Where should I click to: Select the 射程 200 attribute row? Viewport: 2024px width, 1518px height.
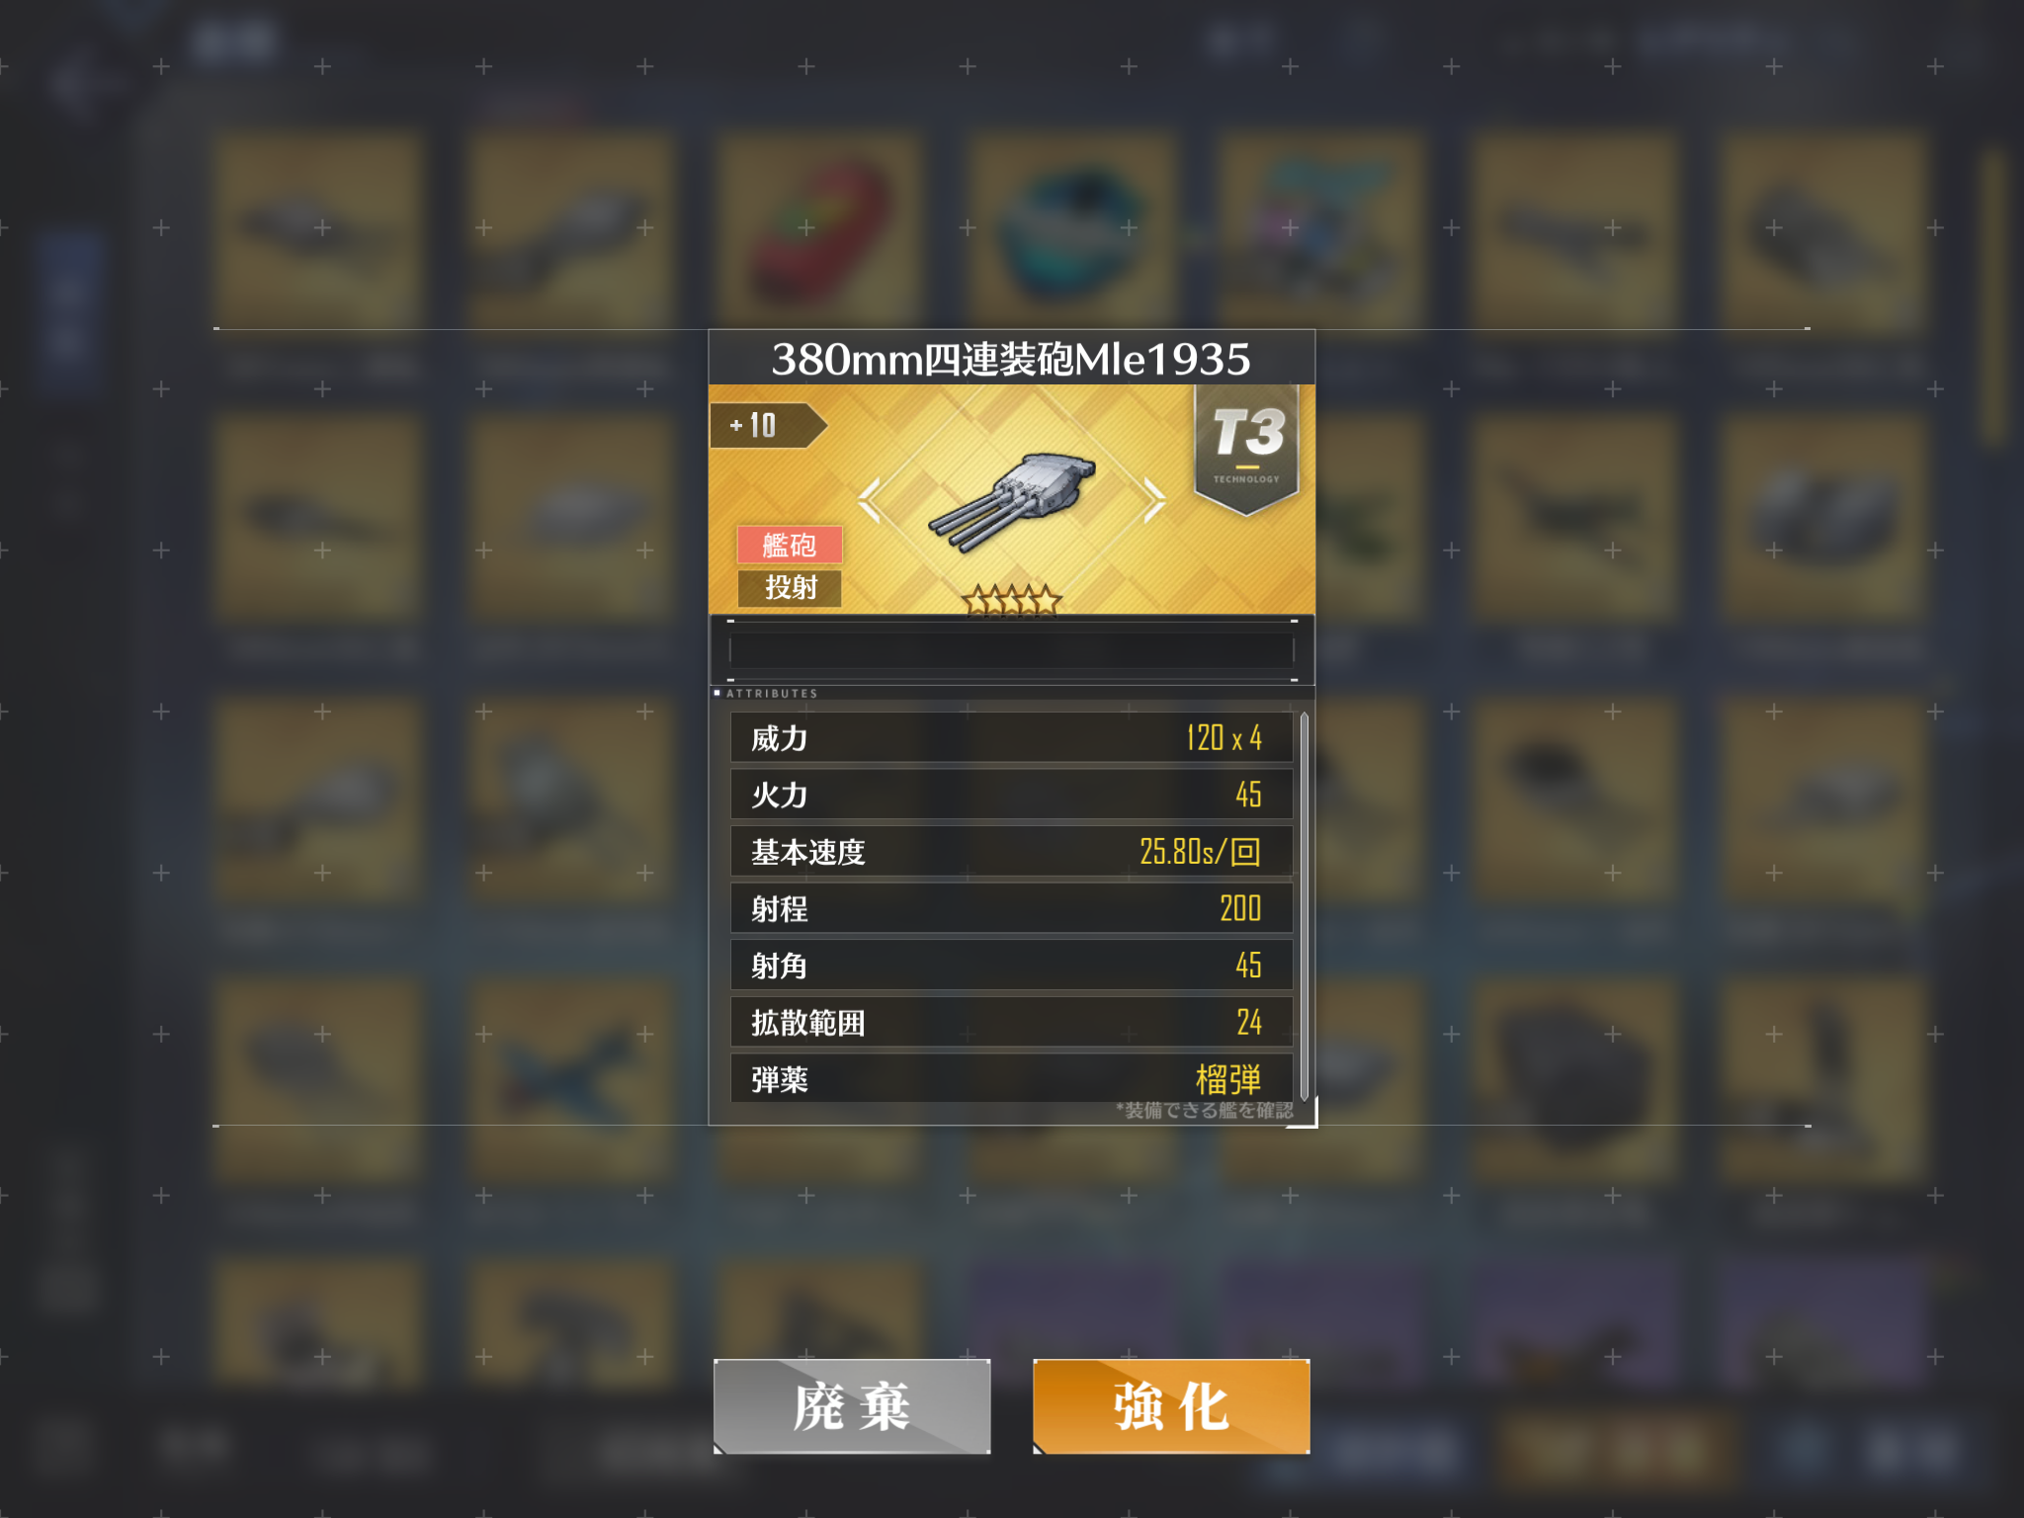[x=1011, y=908]
